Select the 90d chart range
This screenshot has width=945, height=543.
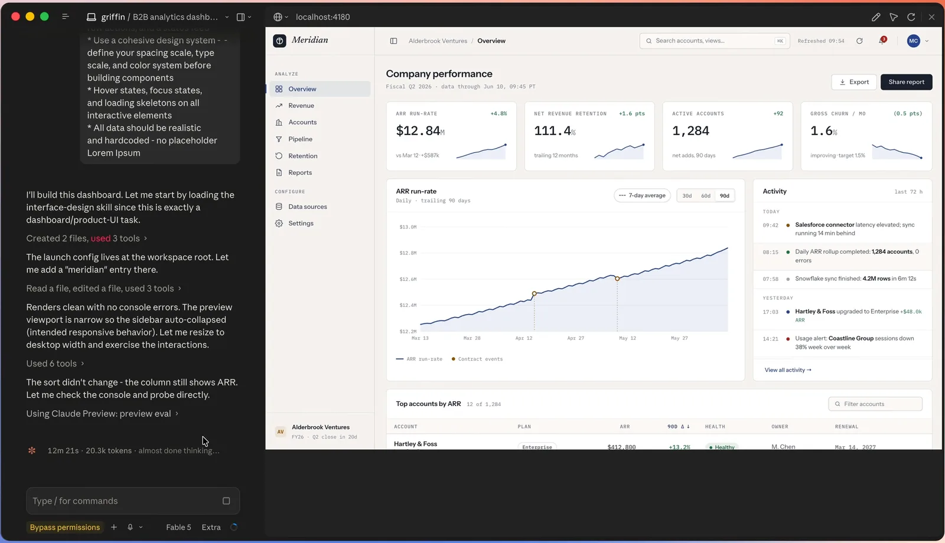pos(725,196)
